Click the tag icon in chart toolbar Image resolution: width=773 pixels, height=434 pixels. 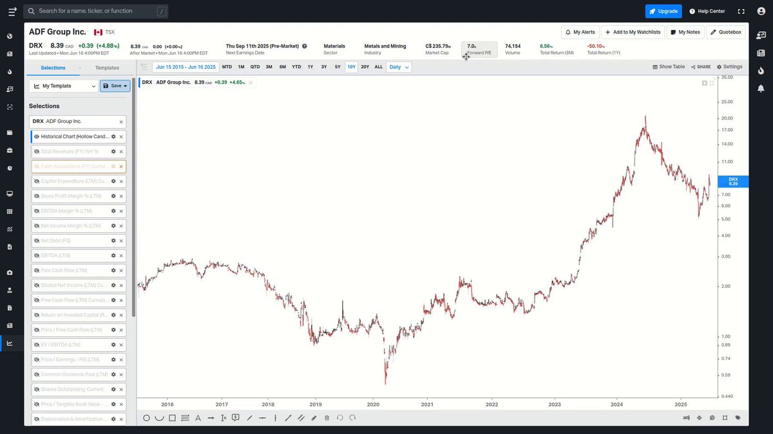[738, 418]
